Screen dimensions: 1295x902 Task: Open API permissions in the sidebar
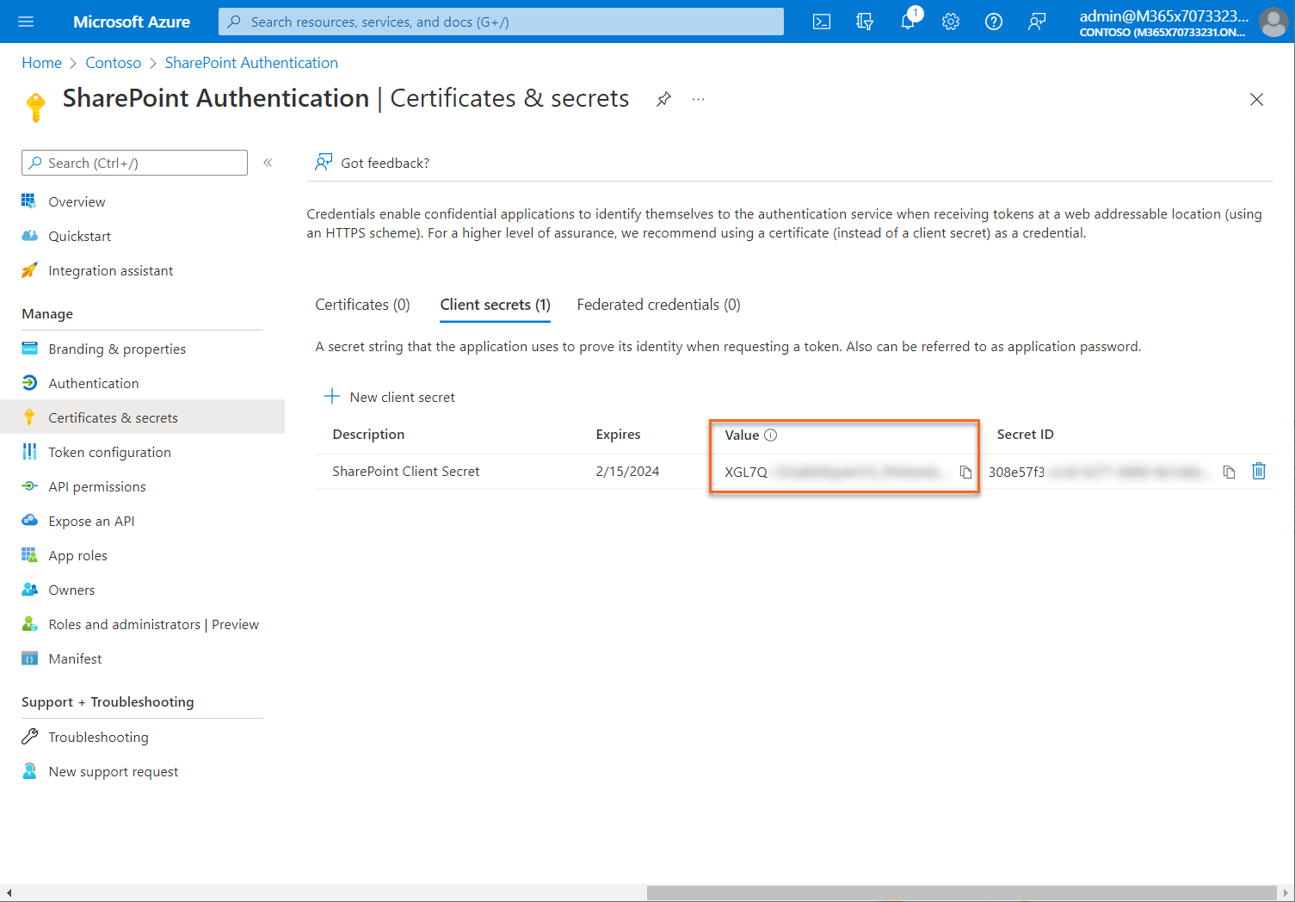tap(96, 486)
